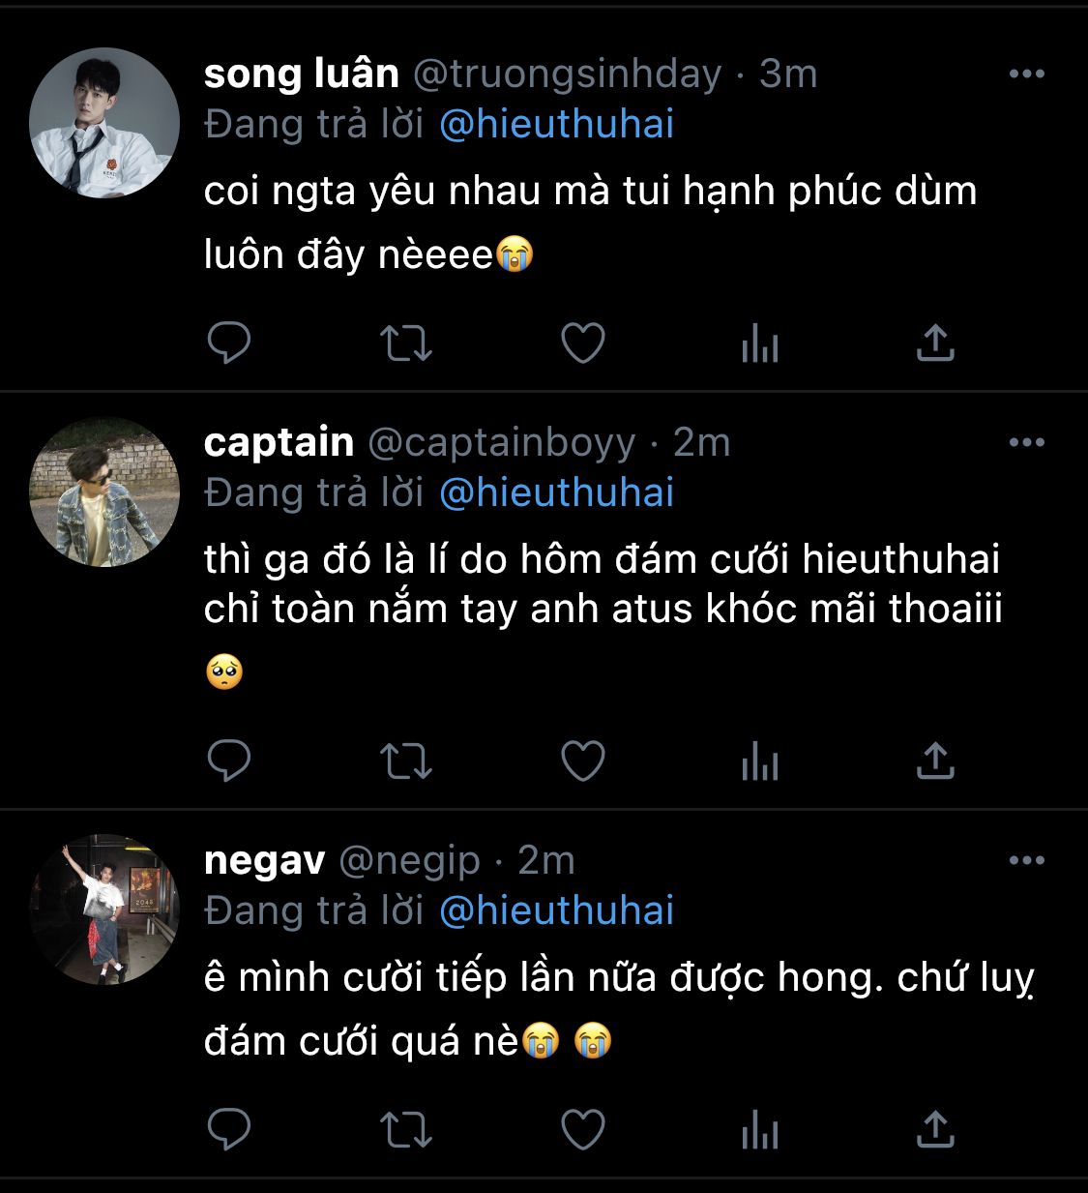
Task: Open @hieuthuhai mention in song luân's reply
Action: click(556, 124)
